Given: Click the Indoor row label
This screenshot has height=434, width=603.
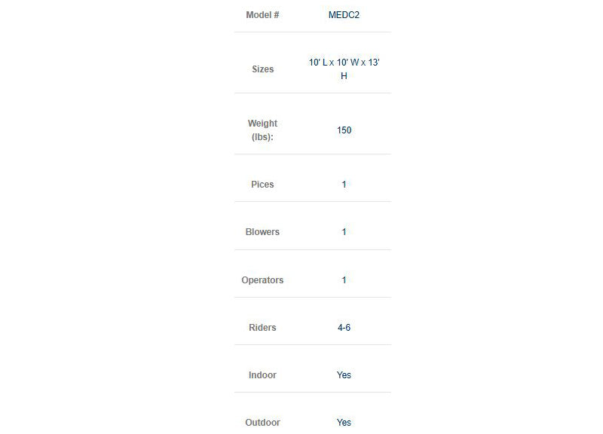Looking at the screenshot, I should pyautogui.click(x=262, y=375).
